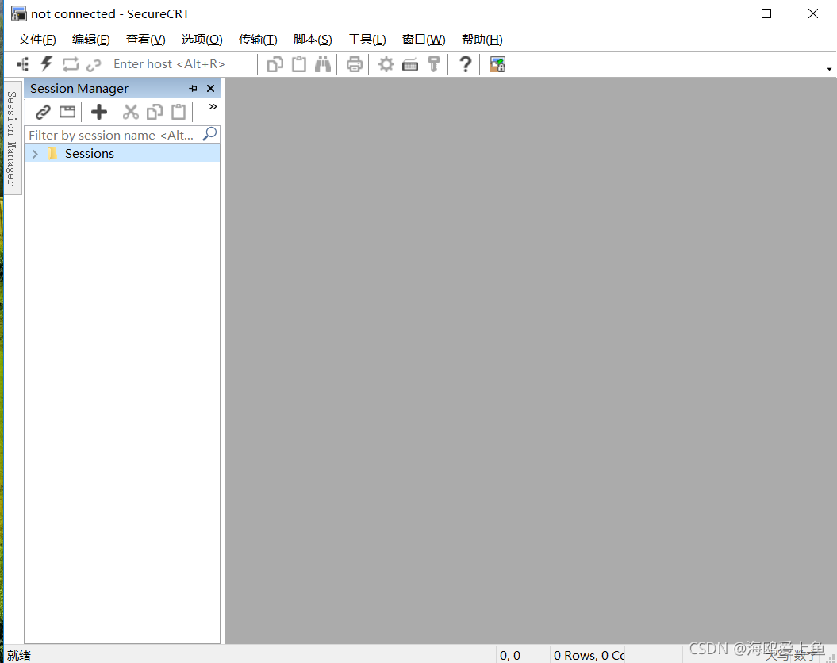Click Connect link icon in Session Manager
Image resolution: width=837 pixels, height=663 pixels.
pyautogui.click(x=43, y=112)
